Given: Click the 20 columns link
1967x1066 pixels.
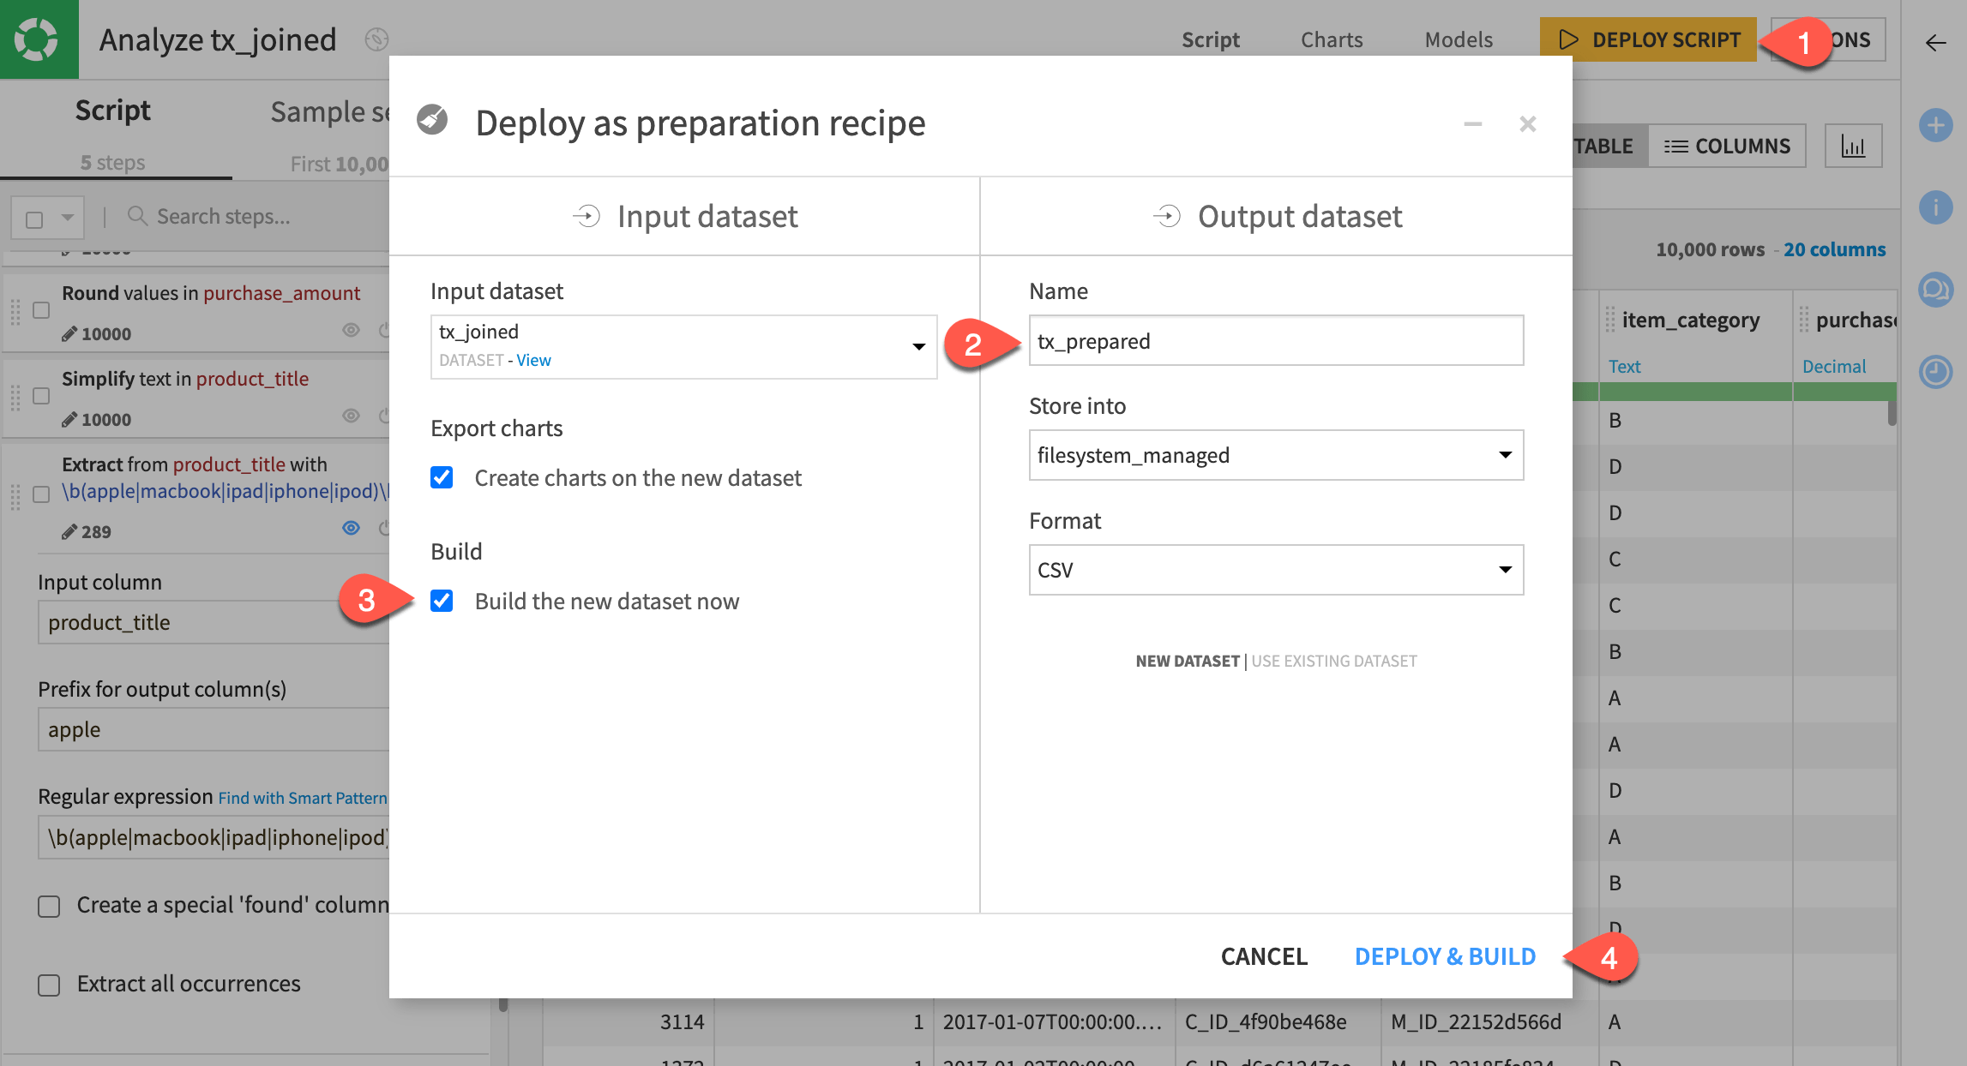Looking at the screenshot, I should point(1834,249).
